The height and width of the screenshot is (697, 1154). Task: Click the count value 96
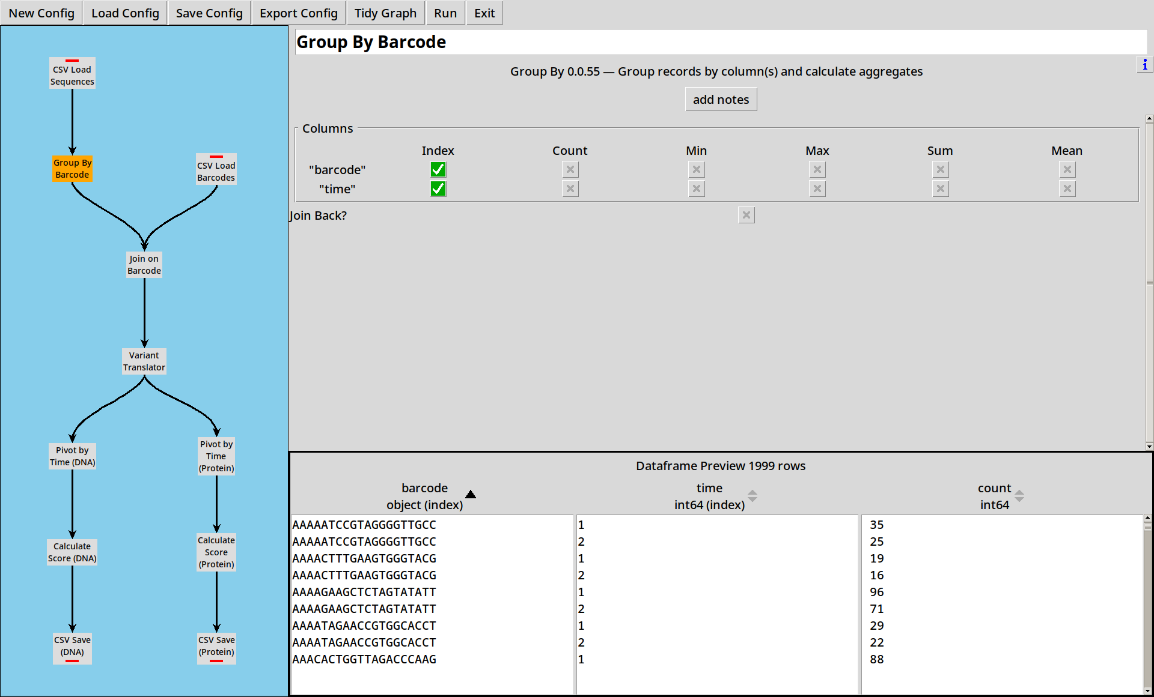pos(877,592)
